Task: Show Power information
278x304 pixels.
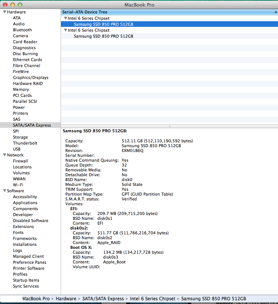Action: click(x=19, y=107)
